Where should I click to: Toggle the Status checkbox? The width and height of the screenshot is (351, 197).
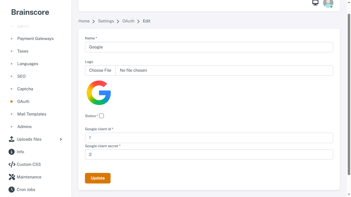tap(101, 116)
